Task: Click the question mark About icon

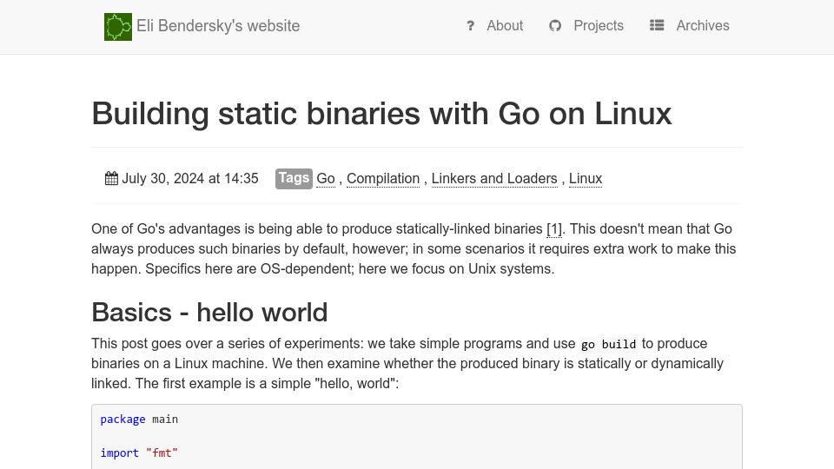Action: [470, 25]
